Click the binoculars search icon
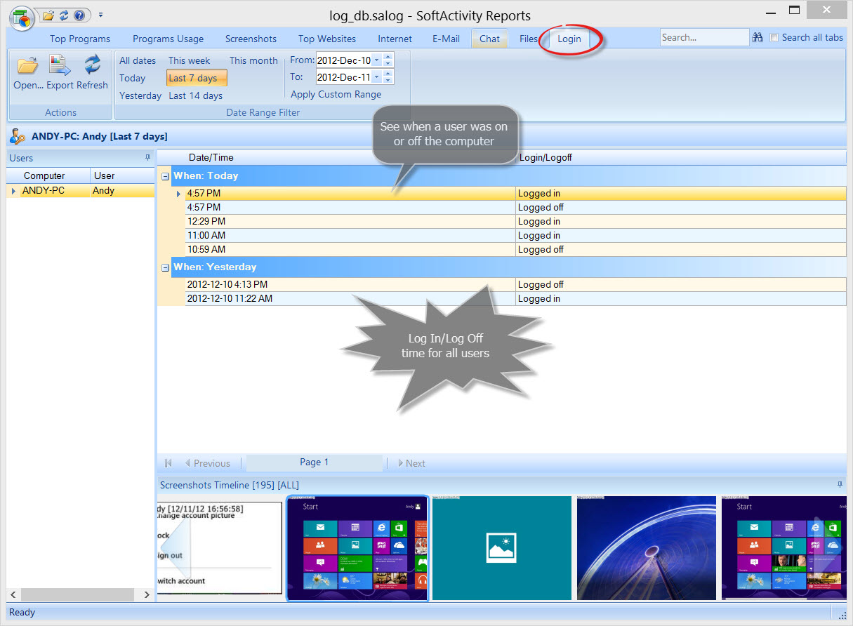Viewport: 853px width, 626px height. point(758,38)
